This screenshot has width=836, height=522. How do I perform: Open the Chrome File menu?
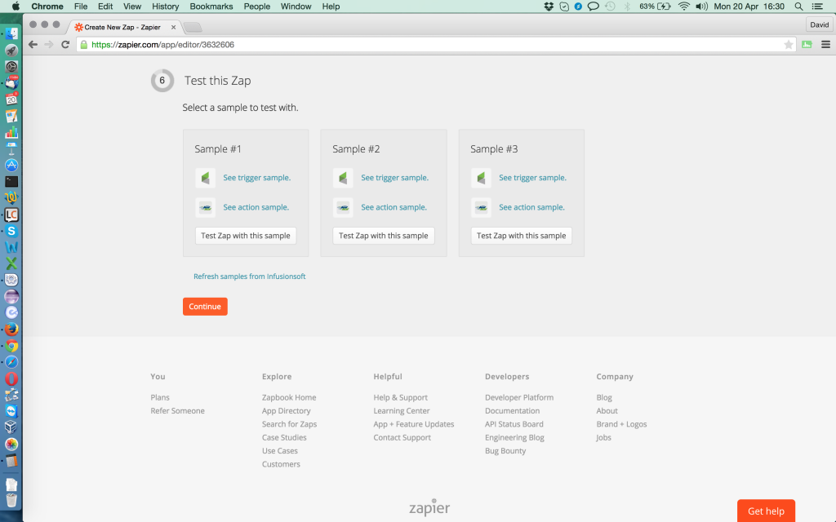point(81,7)
